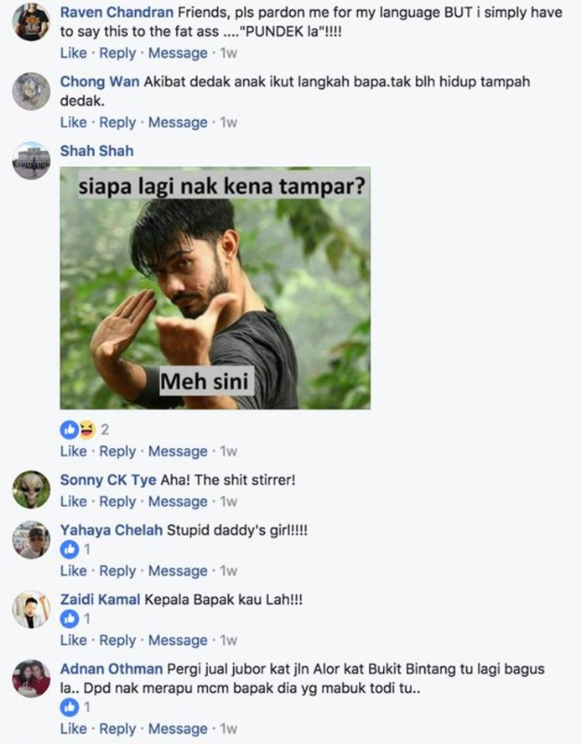Viewport: 581px width, 744px height.
Task: View like reaction on Yahaya Chelah's comment
Action: point(75,549)
